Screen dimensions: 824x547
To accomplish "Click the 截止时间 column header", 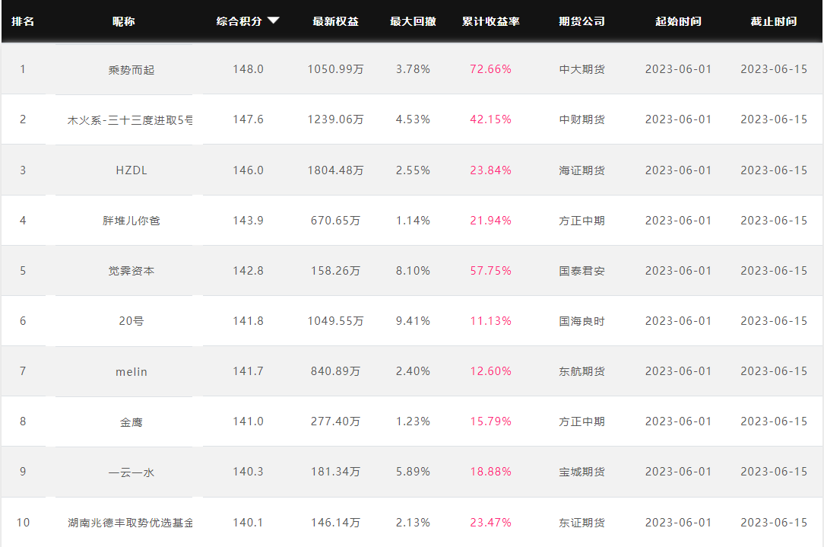I will point(774,21).
